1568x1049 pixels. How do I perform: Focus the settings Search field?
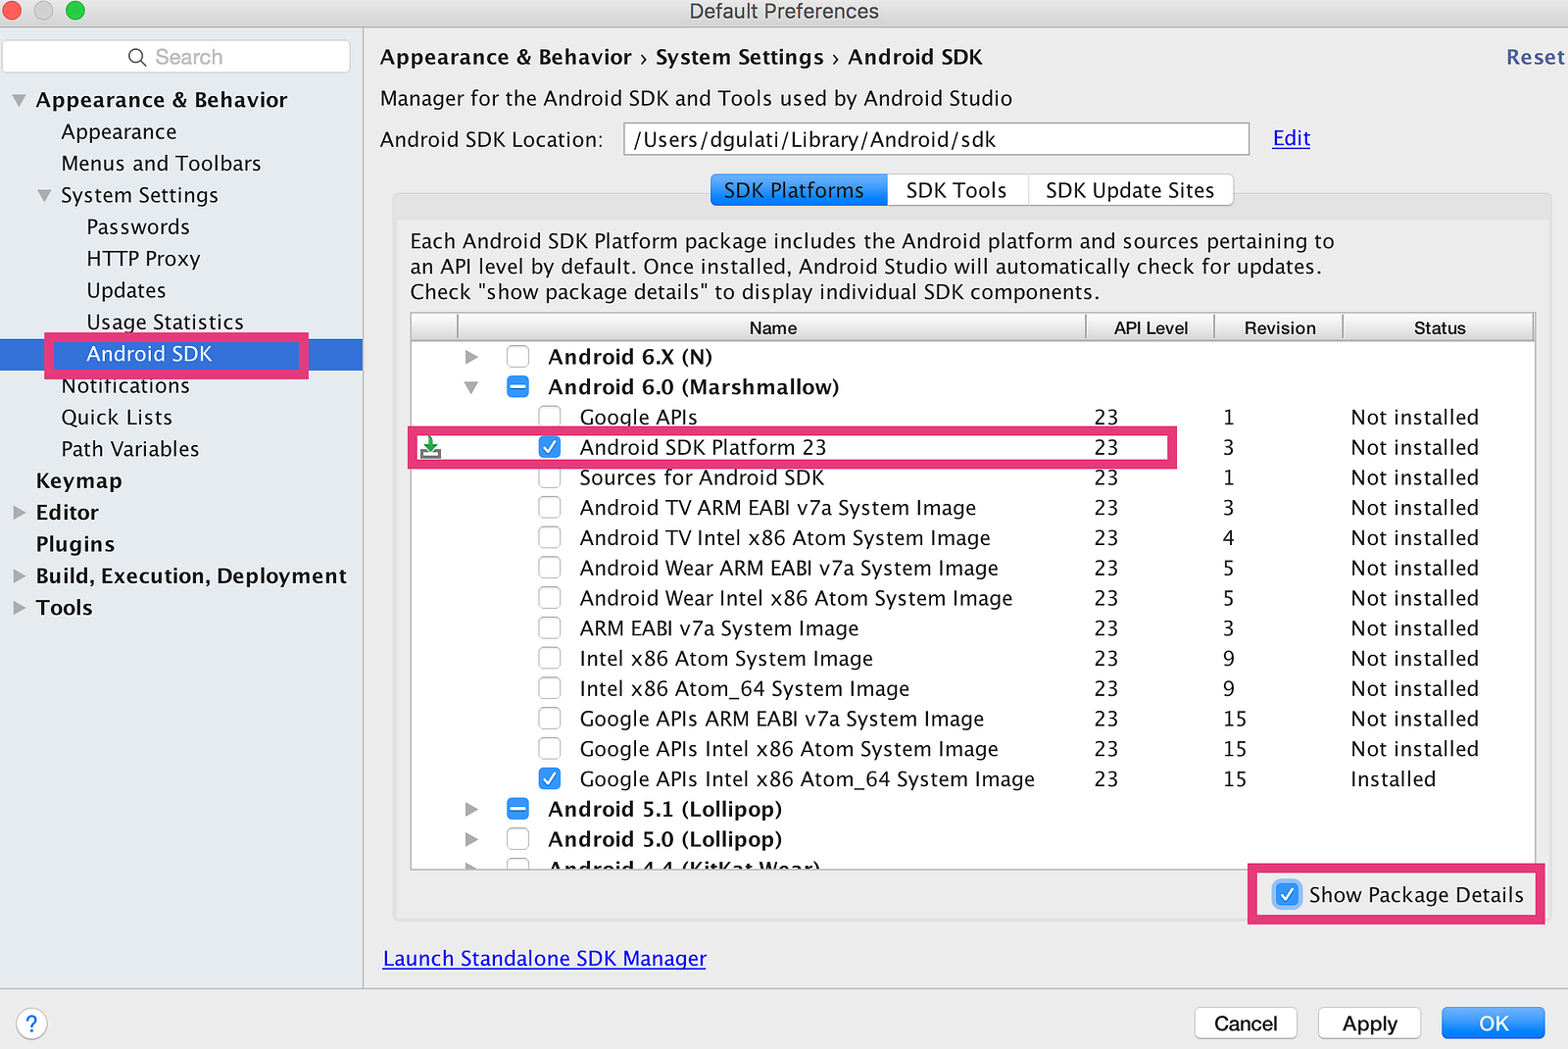click(x=176, y=57)
